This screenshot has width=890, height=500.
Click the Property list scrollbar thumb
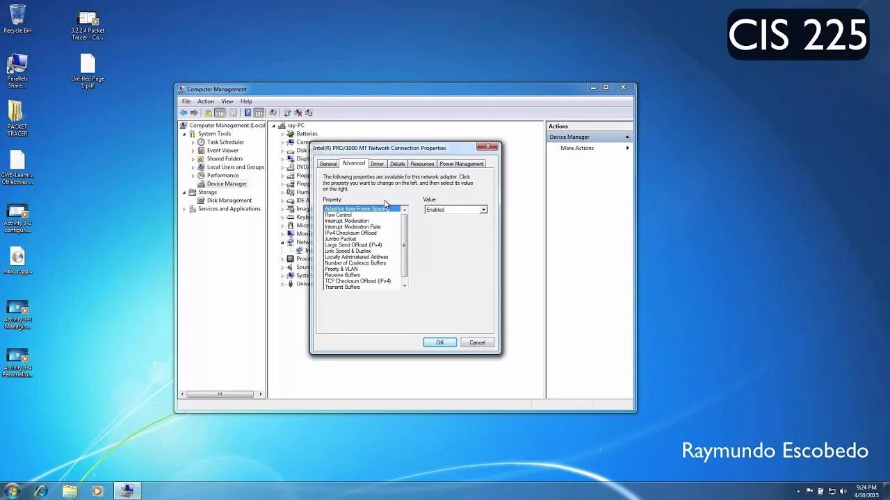405,245
